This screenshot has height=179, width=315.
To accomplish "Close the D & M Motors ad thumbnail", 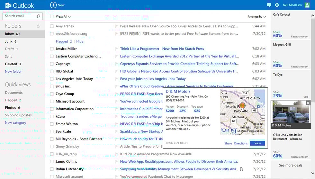I will tap(308, 103).
